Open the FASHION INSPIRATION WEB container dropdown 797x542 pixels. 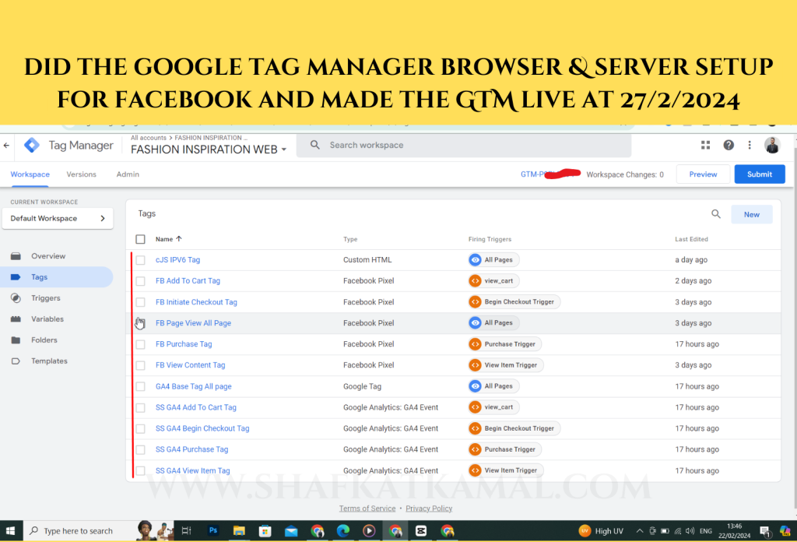(209, 150)
